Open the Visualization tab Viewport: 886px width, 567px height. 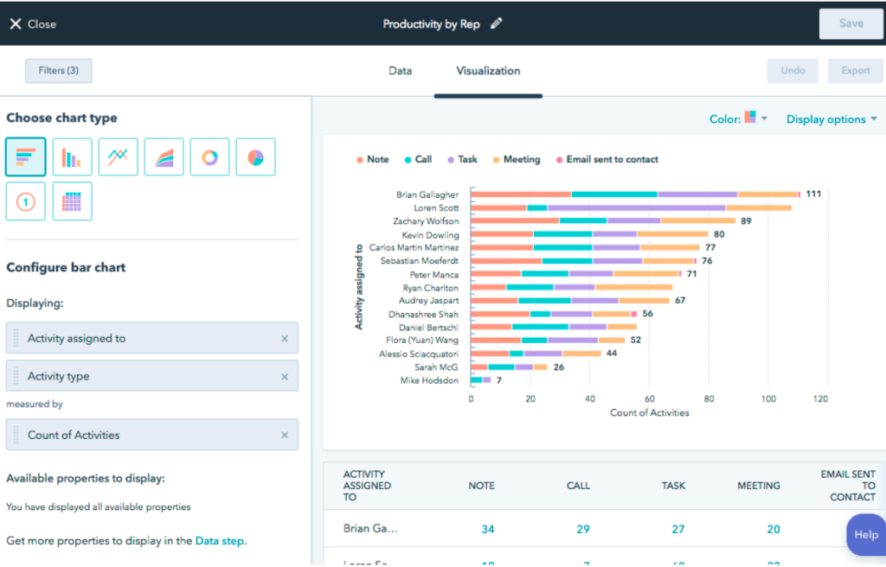point(488,71)
